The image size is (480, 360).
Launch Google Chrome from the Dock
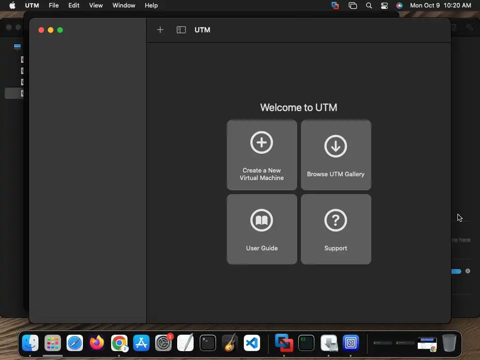[x=119, y=343]
